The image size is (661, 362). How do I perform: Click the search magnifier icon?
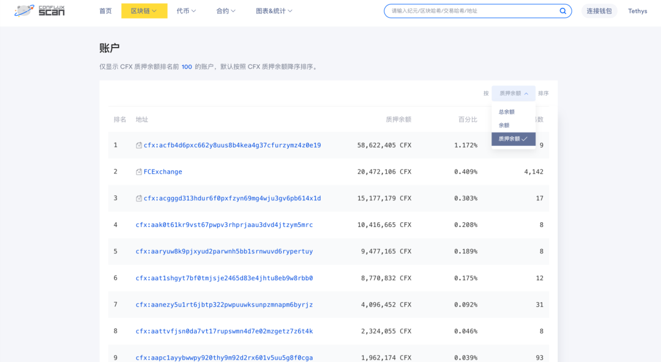[x=562, y=11]
